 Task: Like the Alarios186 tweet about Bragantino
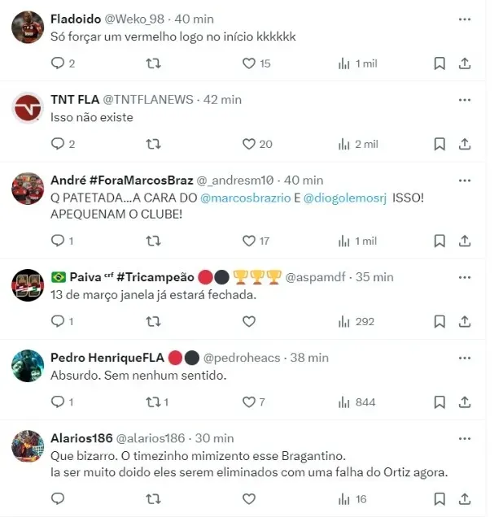(249, 499)
